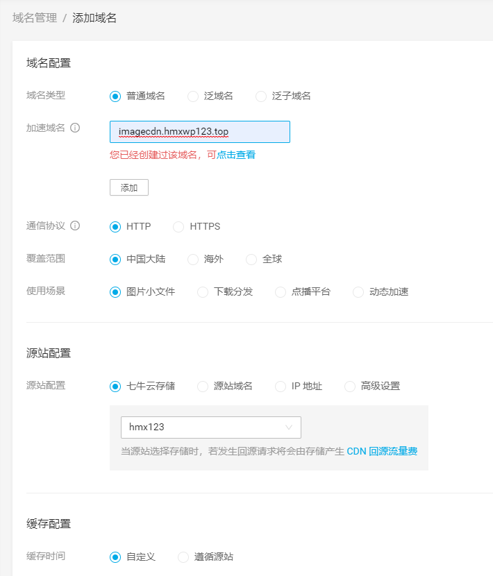This screenshot has width=493, height=576.
Task: Click the 添加 button
Action: 128,187
